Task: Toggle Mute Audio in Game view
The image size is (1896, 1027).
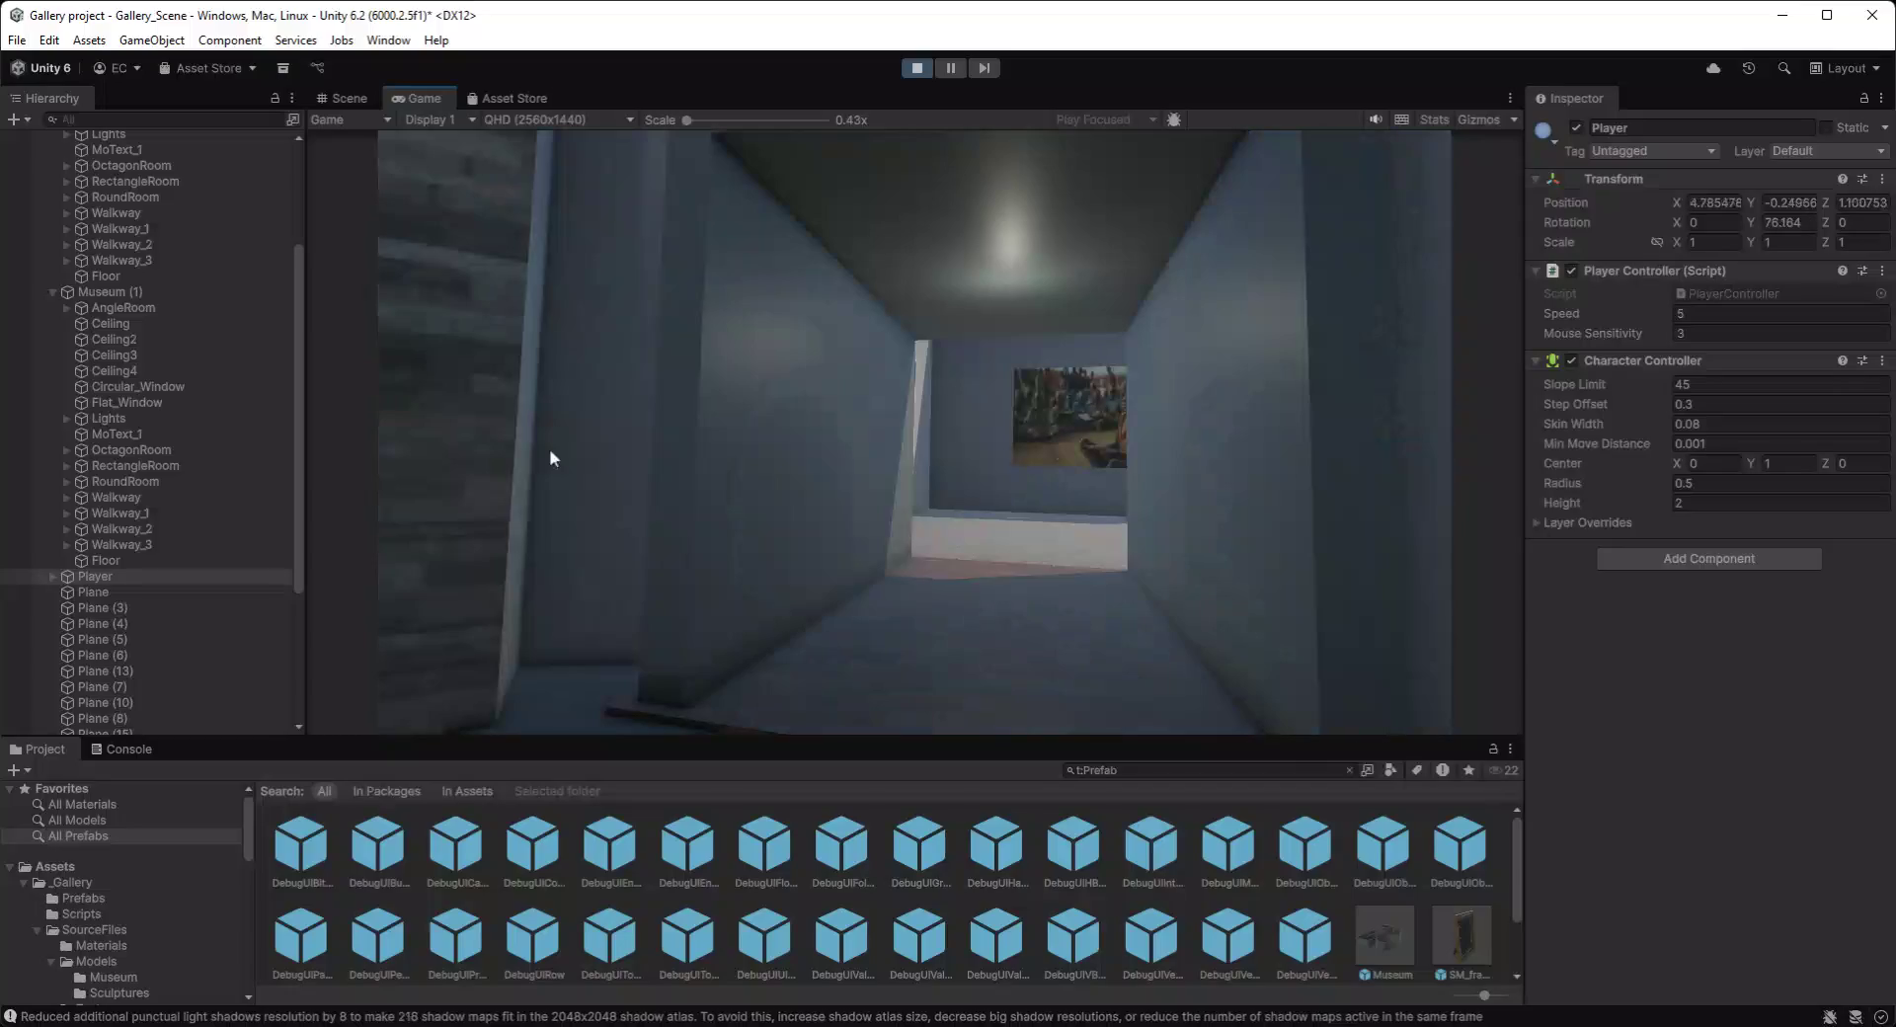Action: 1376,119
